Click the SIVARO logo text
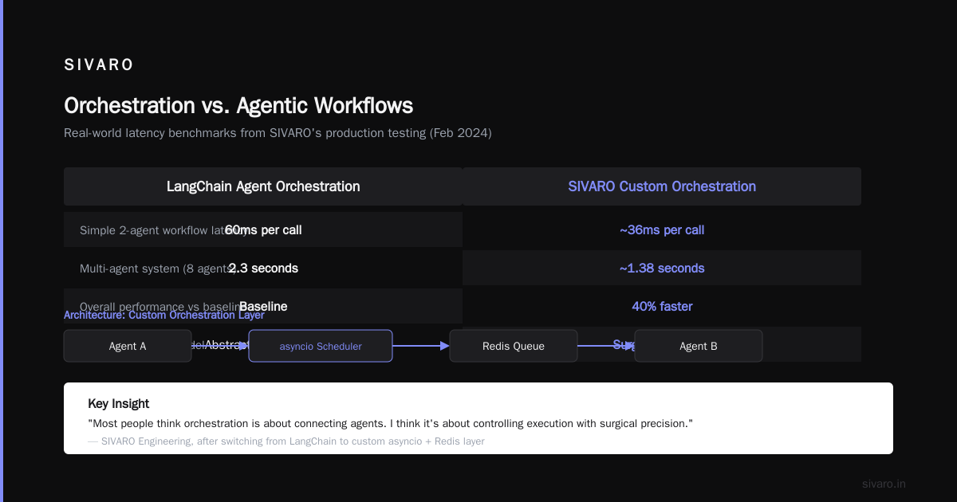Screen dimensions: 957x502 (x=99, y=65)
